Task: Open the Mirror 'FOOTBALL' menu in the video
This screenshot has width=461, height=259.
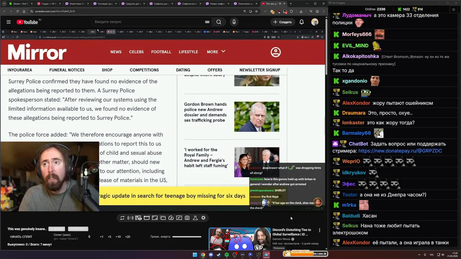Action: click(x=161, y=52)
